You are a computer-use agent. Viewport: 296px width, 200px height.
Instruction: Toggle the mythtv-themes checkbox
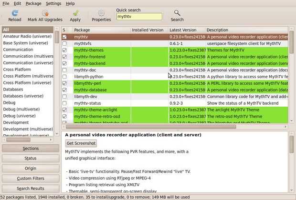pos(64,50)
